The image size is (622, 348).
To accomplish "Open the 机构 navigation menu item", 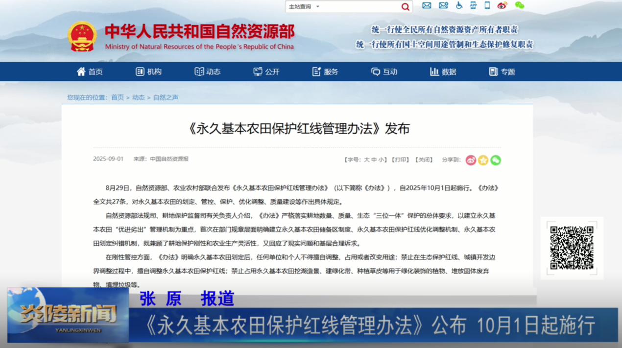I will (148, 72).
